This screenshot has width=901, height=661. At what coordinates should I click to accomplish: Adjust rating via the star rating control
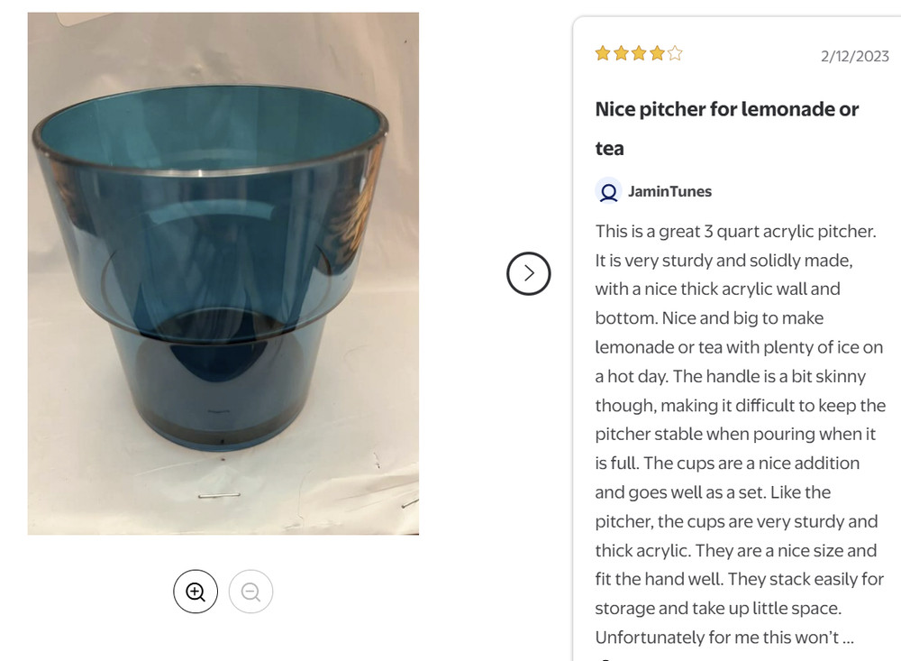[x=637, y=53]
